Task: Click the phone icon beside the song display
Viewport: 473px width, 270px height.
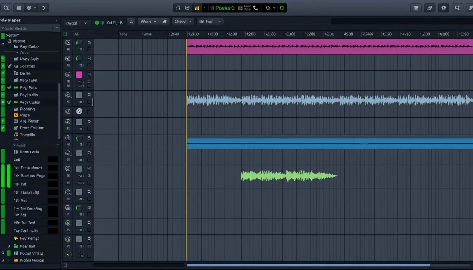Action: (x=256, y=8)
